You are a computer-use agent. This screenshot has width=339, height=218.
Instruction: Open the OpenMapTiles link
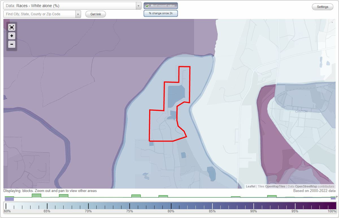pos(275,186)
